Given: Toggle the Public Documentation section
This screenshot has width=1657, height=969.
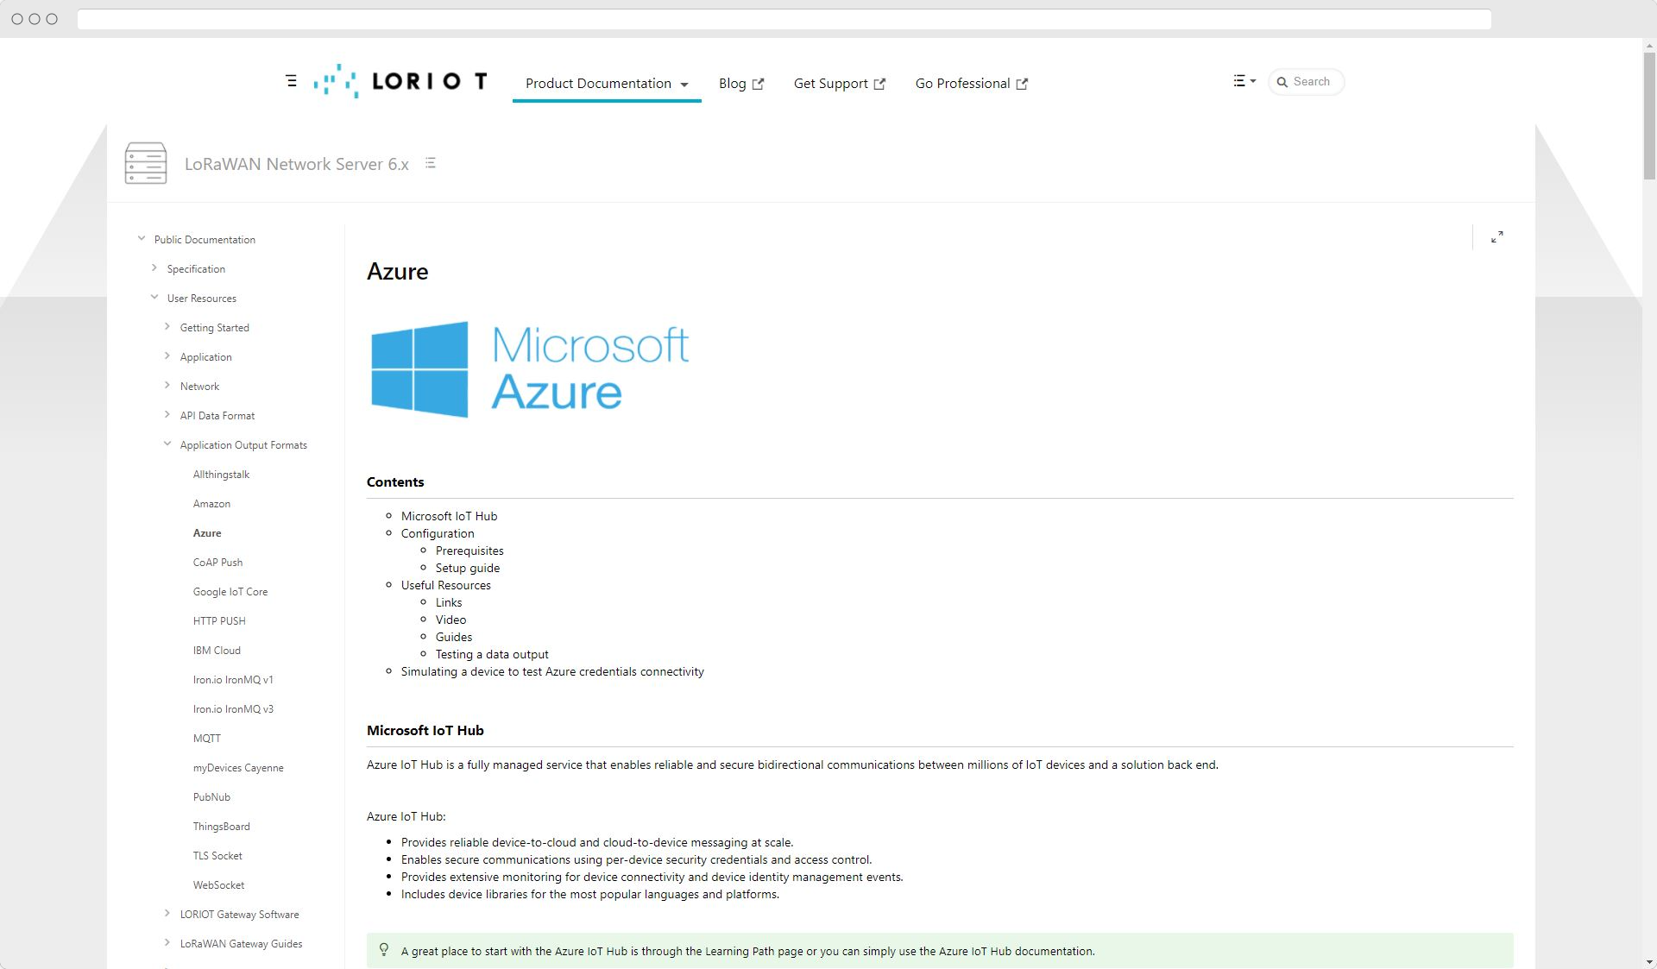Looking at the screenshot, I should point(141,239).
